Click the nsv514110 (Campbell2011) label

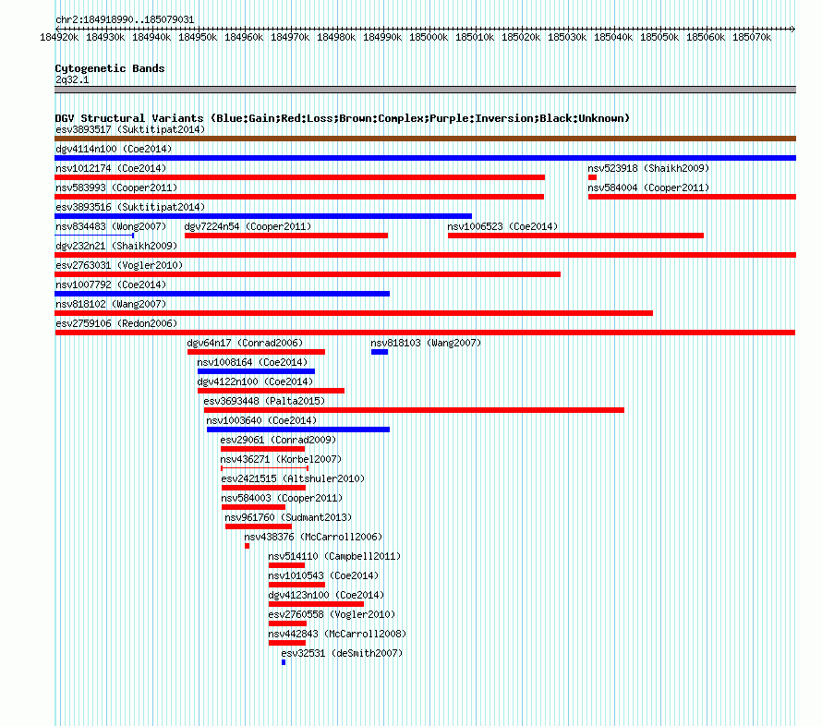pos(334,556)
